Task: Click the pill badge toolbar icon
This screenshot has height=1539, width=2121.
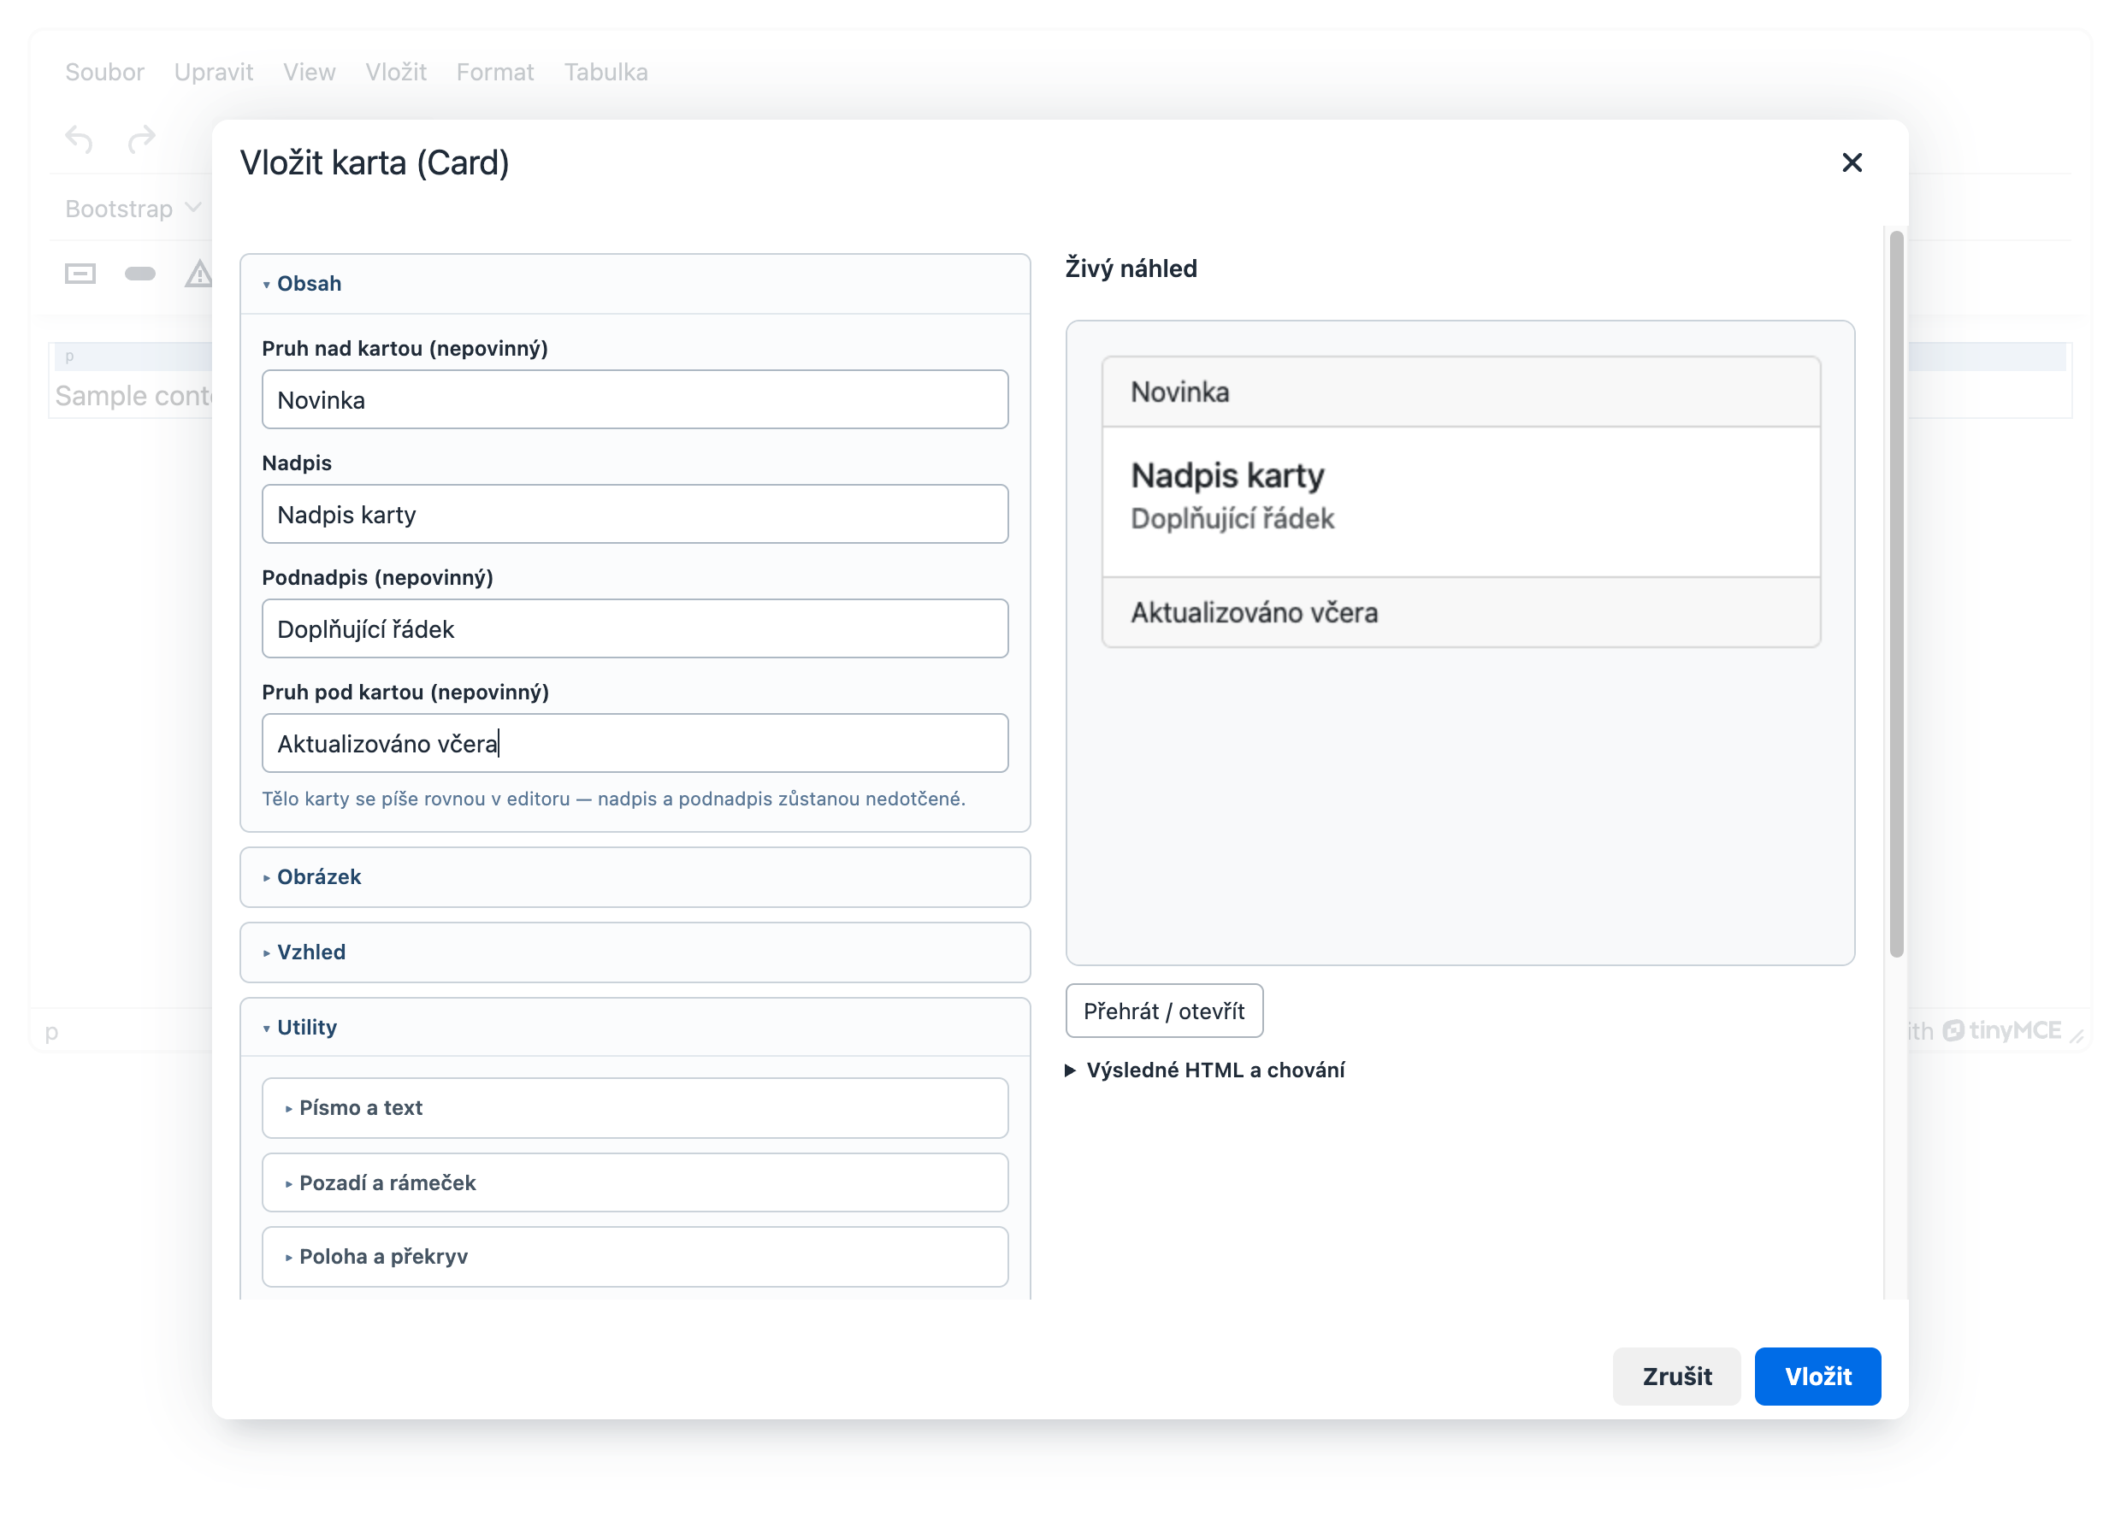Action: tap(140, 274)
